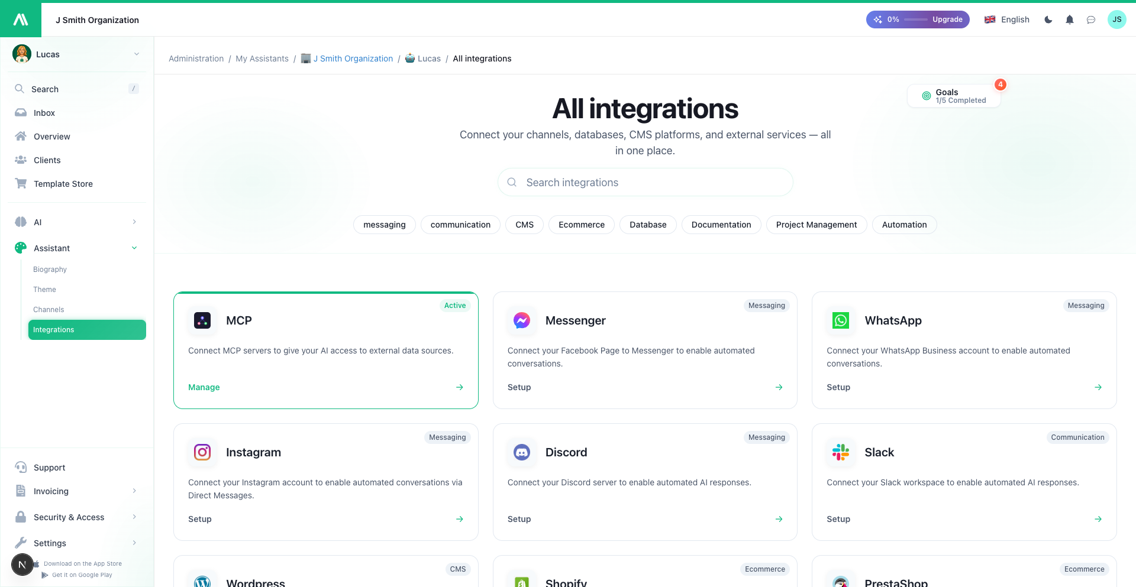This screenshot has height=587, width=1136.
Task: Open the JS user avatar menu
Action: pos(1117,20)
